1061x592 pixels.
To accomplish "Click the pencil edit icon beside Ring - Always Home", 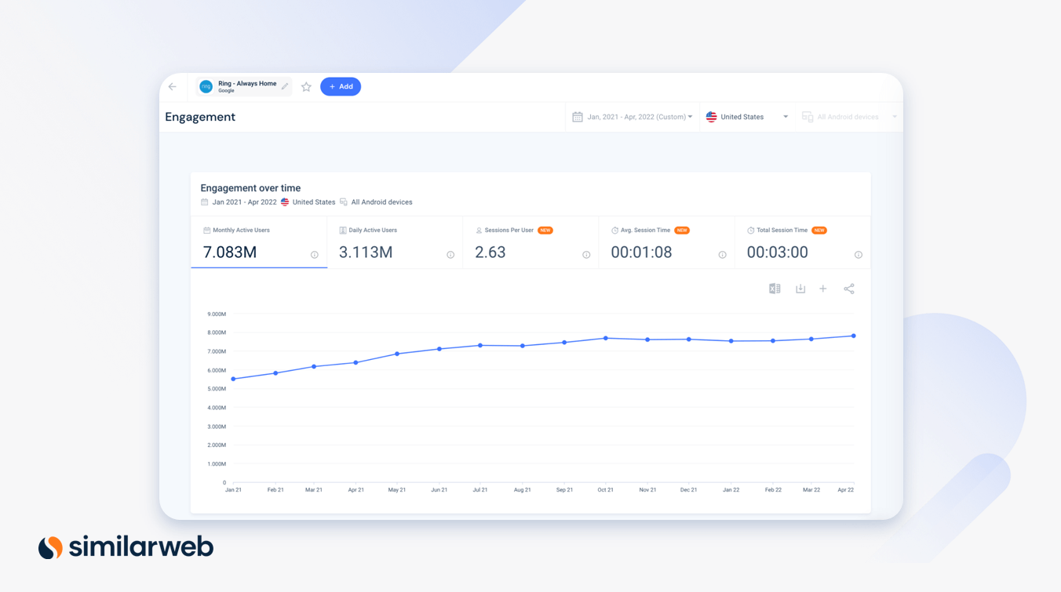I will (285, 87).
